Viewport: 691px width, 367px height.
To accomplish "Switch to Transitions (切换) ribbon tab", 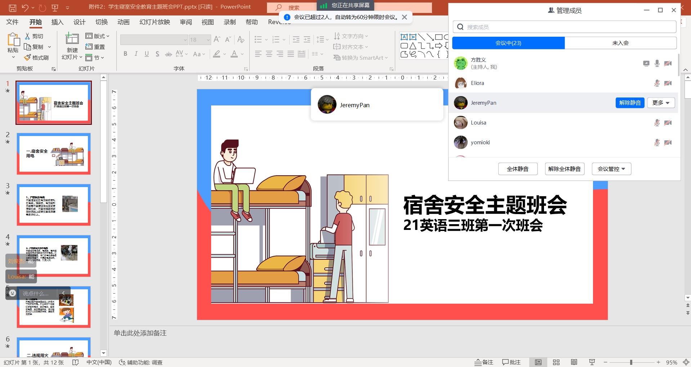I will click(x=101, y=22).
